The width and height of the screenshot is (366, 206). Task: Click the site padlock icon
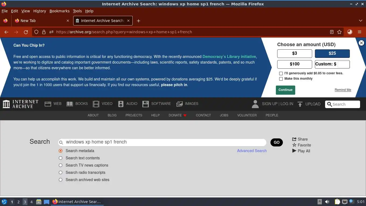[44, 32]
